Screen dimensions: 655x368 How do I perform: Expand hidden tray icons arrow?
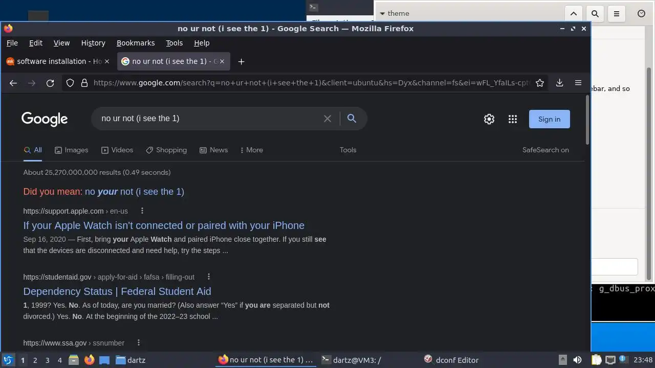562,360
